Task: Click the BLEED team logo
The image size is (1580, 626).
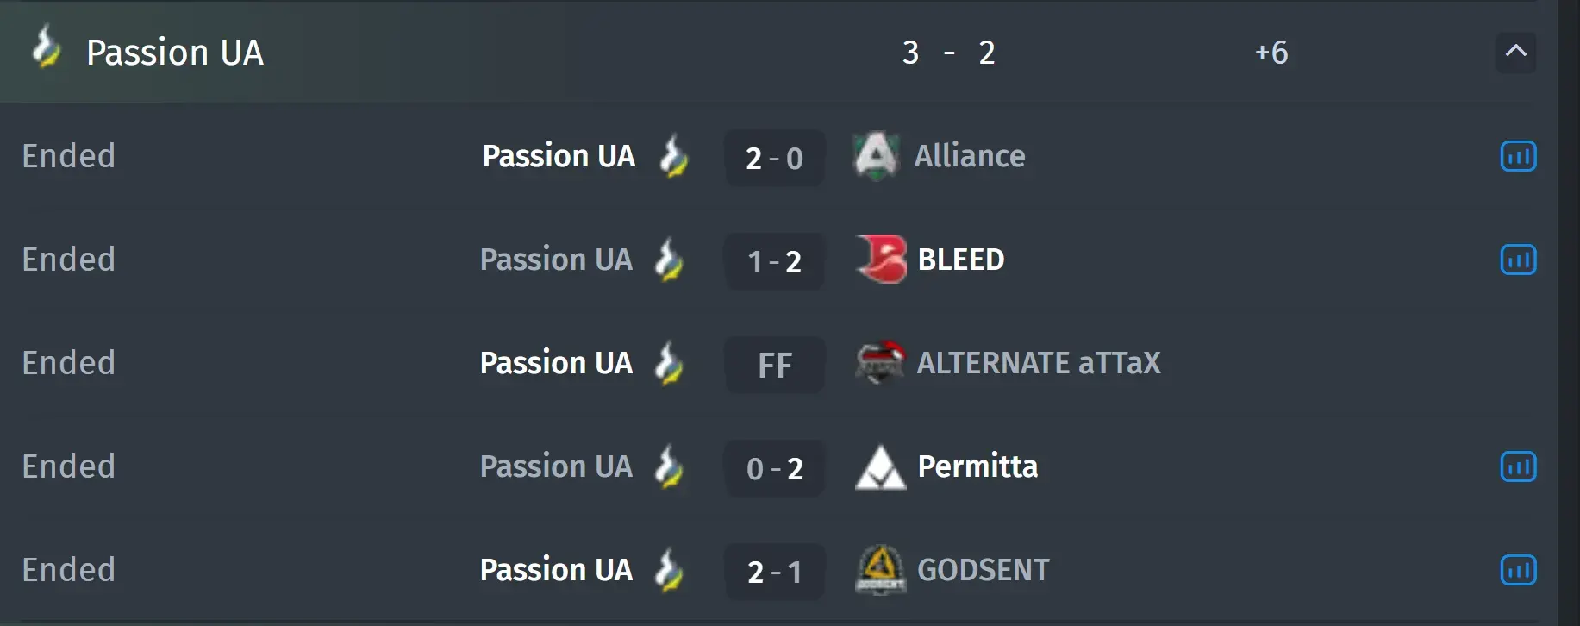Action: 880,259
